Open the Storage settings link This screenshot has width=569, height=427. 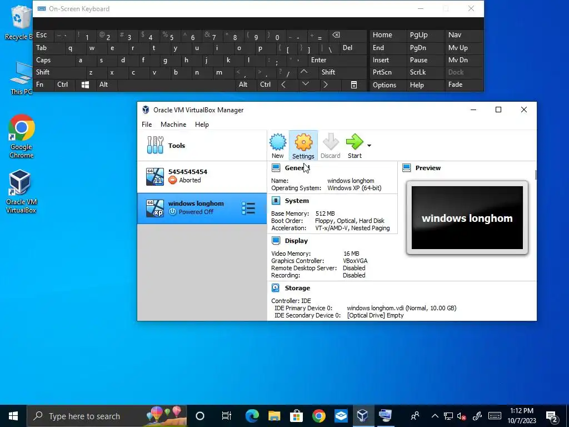pyautogui.click(x=297, y=288)
